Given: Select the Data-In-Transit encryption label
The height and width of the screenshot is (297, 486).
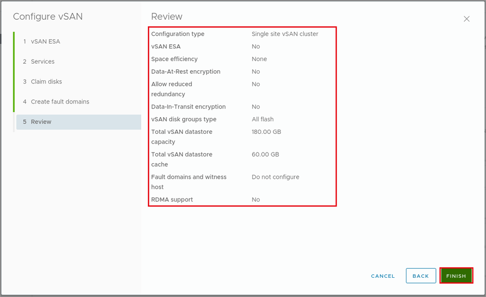Looking at the screenshot, I should point(188,107).
